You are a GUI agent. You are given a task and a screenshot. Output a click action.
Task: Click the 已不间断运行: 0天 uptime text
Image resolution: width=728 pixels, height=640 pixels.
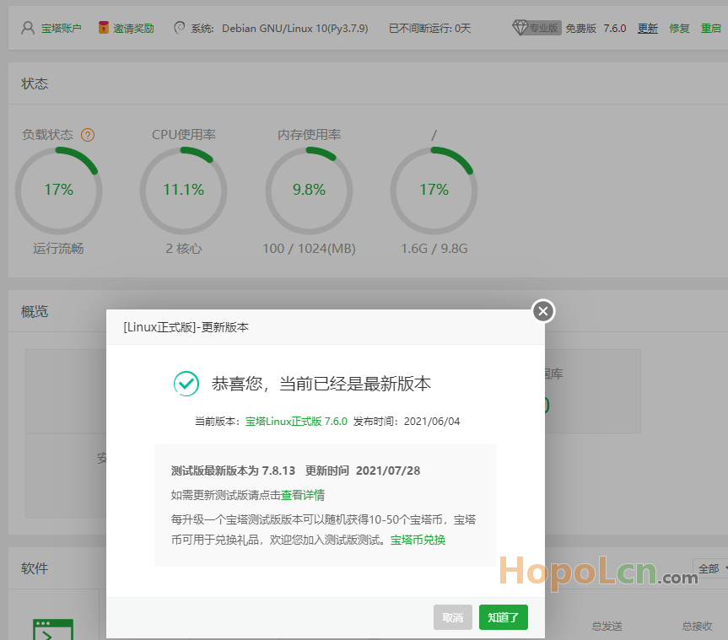pos(430,29)
